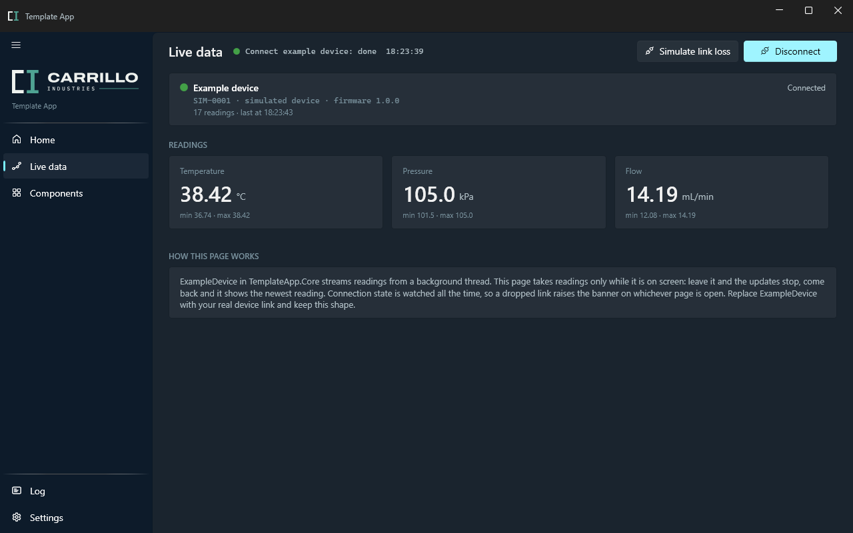Viewport: 853px width, 533px height.
Task: Click the green dot beside Connect example device
Action: (x=237, y=51)
